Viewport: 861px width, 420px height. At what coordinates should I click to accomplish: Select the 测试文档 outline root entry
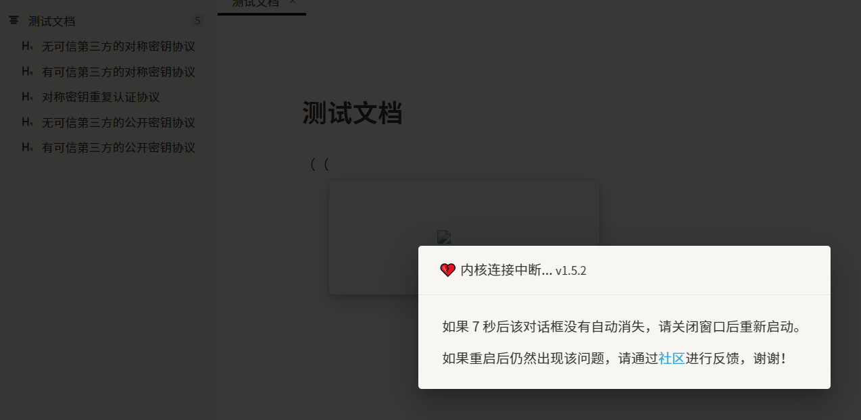tap(51, 21)
